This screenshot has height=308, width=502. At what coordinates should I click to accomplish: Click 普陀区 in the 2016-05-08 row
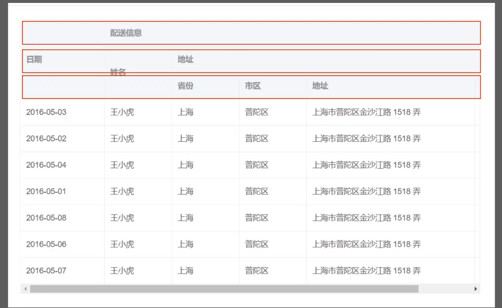257,218
